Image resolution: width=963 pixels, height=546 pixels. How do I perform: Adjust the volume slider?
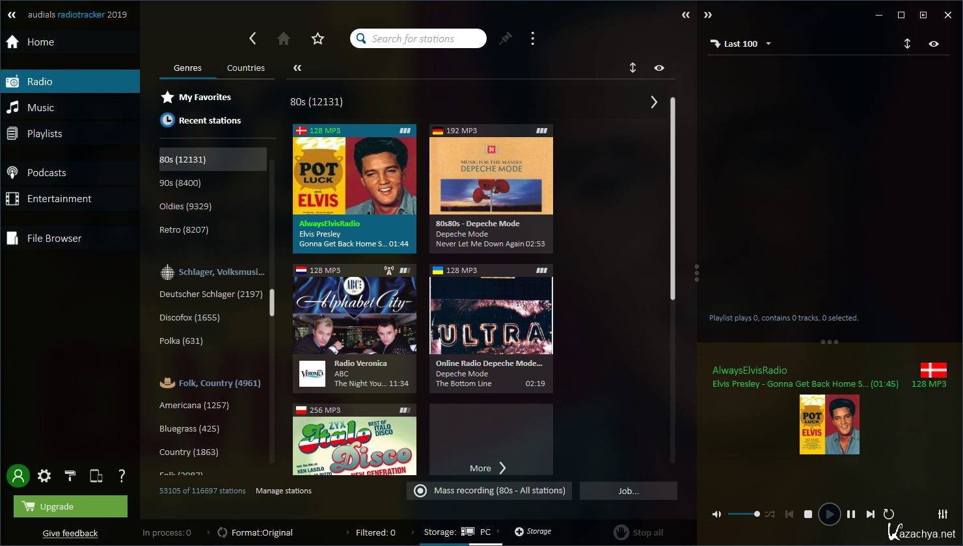point(744,514)
